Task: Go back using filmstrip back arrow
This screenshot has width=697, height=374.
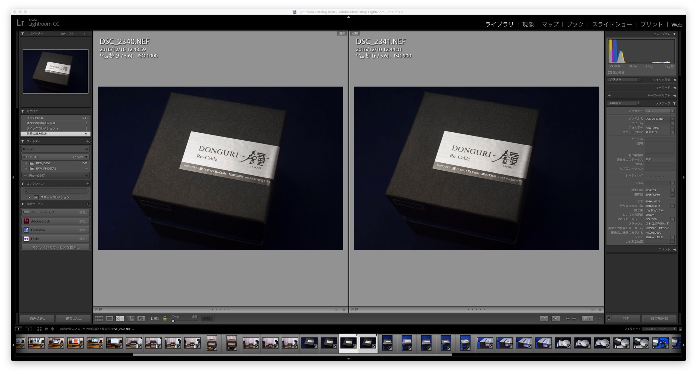Action: pyautogui.click(x=46, y=329)
